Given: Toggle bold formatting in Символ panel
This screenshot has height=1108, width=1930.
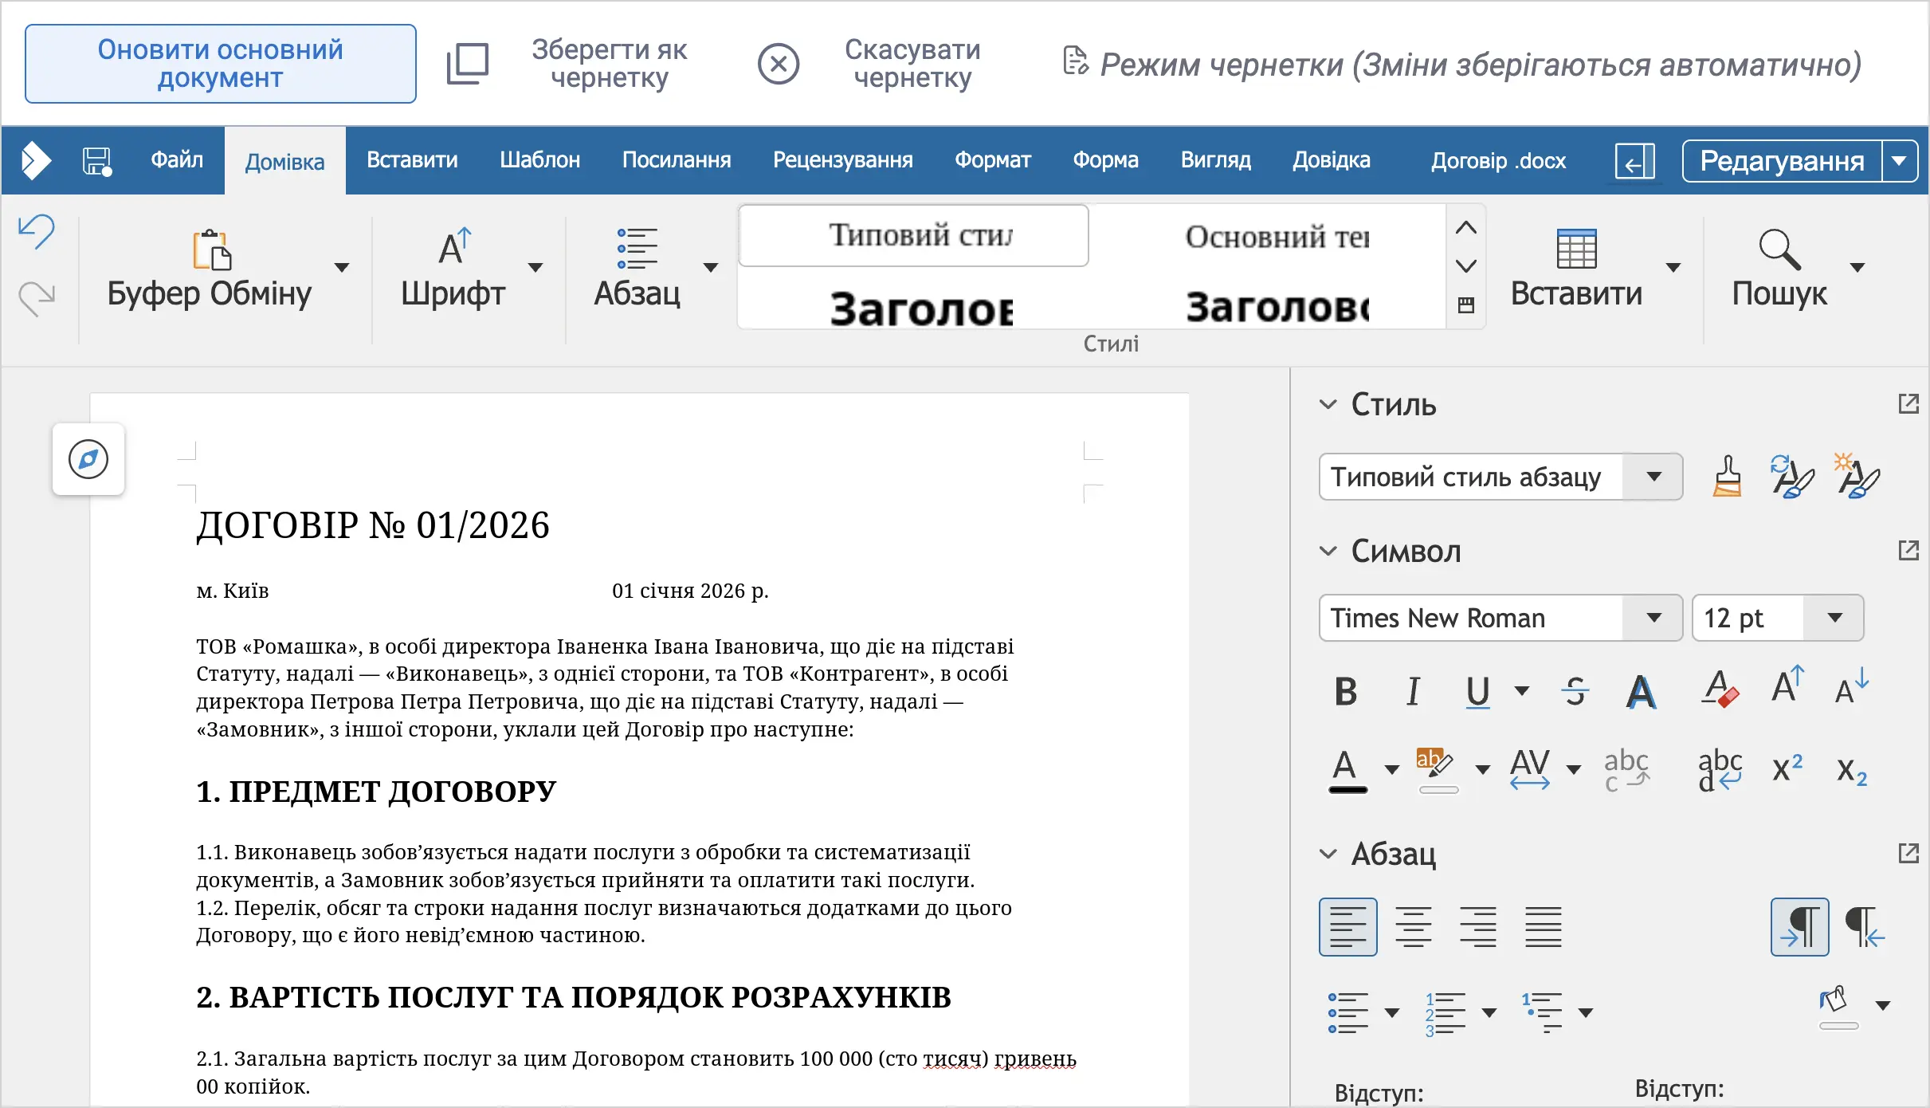Looking at the screenshot, I should [x=1345, y=691].
